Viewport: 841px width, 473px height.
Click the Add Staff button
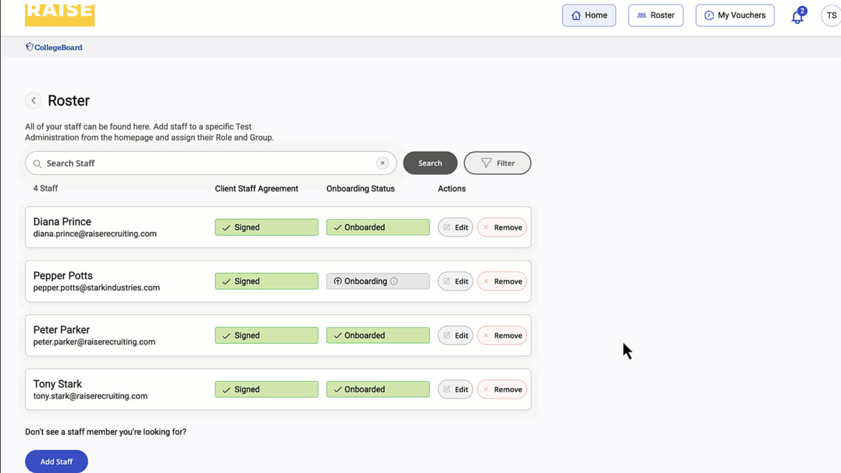(56, 461)
